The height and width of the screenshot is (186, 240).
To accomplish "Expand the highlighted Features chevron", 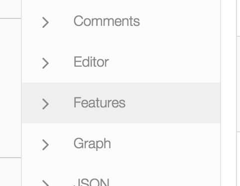I will click(45, 104).
